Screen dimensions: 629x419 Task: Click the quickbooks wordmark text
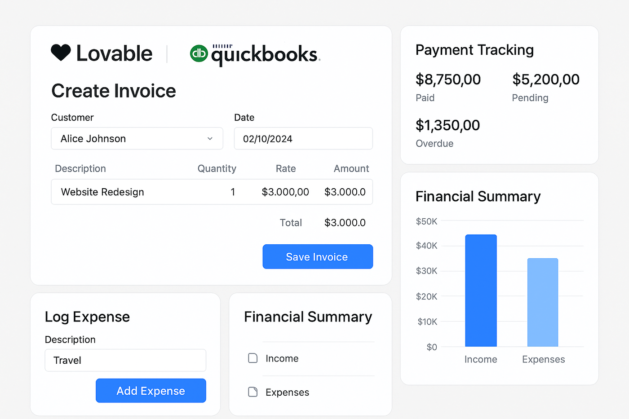point(266,55)
